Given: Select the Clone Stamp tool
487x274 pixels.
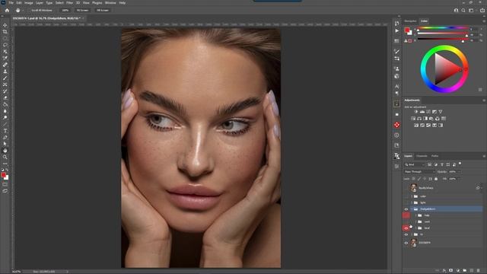Looking at the screenshot, I should (5, 71).
